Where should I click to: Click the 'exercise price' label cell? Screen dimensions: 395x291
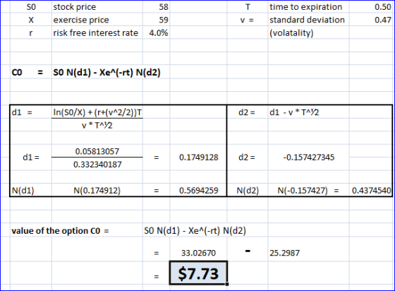(x=81, y=20)
